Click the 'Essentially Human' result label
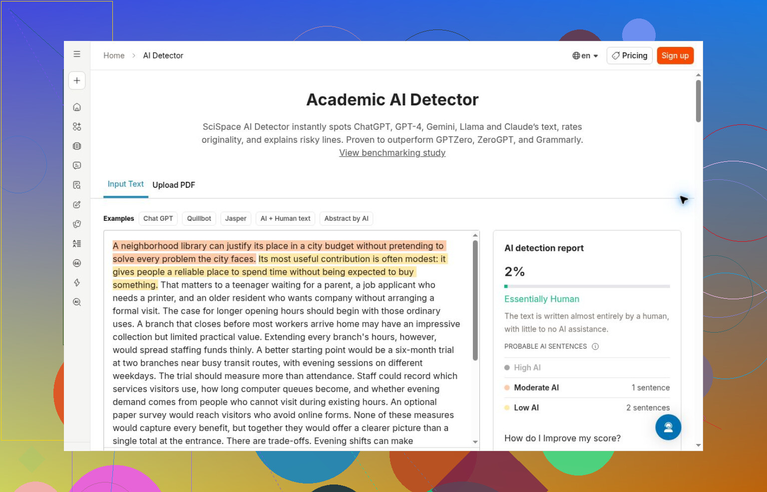This screenshot has width=767, height=492. [542, 299]
